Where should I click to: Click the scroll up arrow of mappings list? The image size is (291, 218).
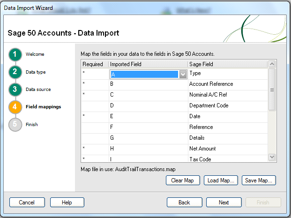pyautogui.click(x=272, y=64)
